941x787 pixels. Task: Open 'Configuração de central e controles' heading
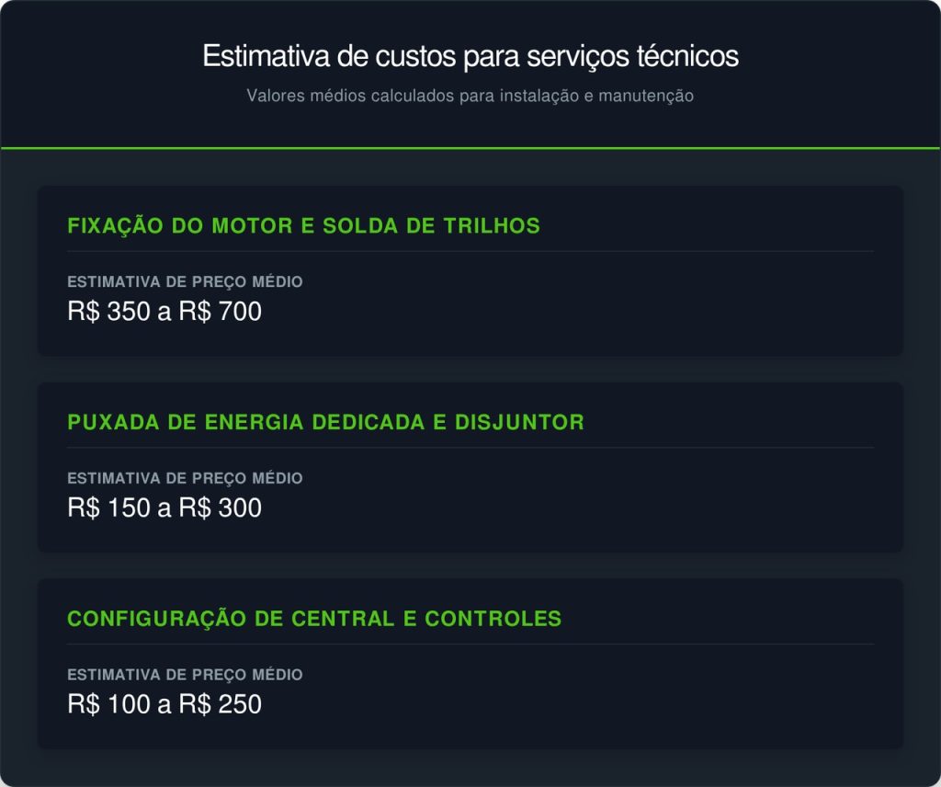314,619
